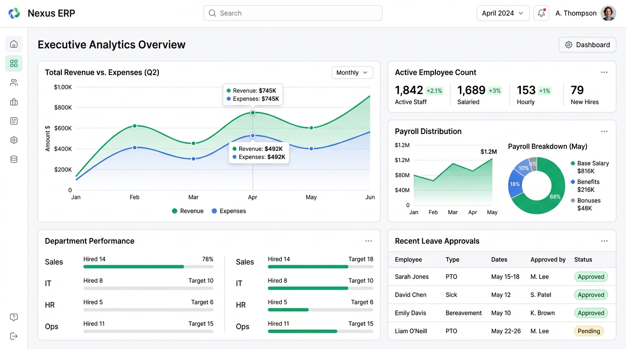Viewport: 626px width, 349px height.
Task: Open the Home icon in sidebar
Action: pos(14,44)
